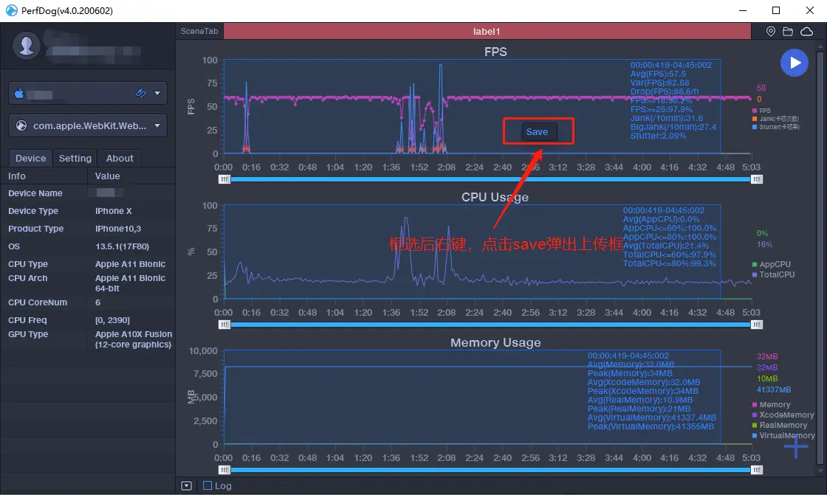Select the CPU CoreNum row label

[38, 302]
